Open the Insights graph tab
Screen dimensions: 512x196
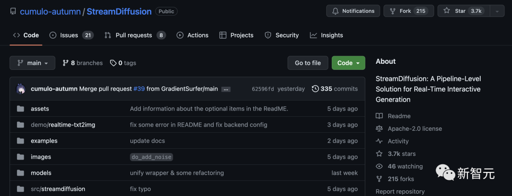pyautogui.click(x=326, y=35)
